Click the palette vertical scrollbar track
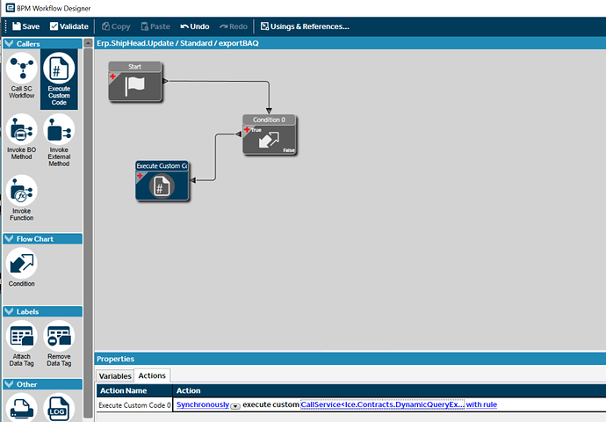 [88, 232]
